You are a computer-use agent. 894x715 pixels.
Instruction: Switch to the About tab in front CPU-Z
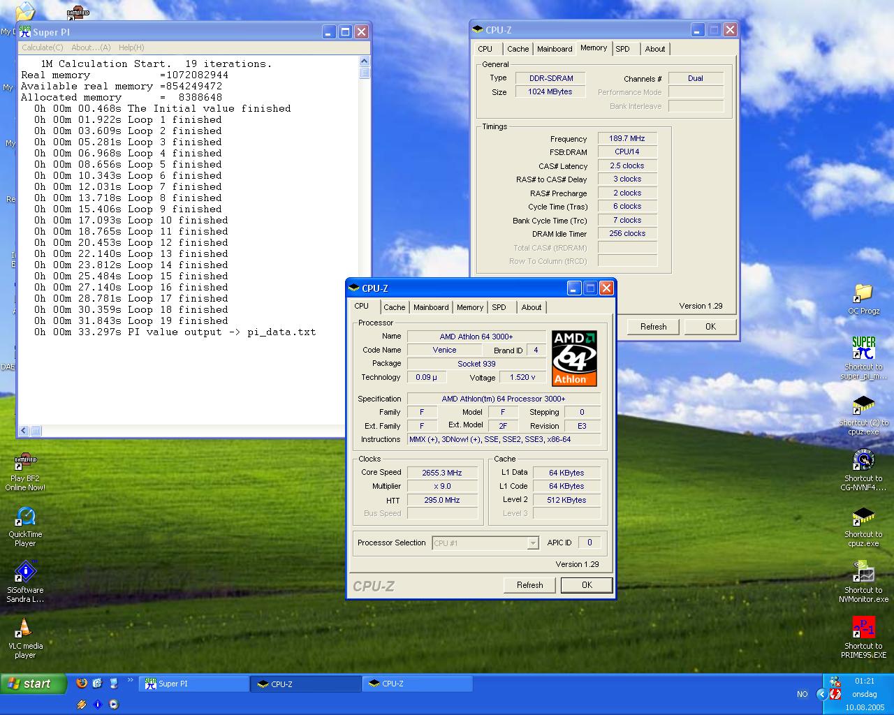pos(532,307)
